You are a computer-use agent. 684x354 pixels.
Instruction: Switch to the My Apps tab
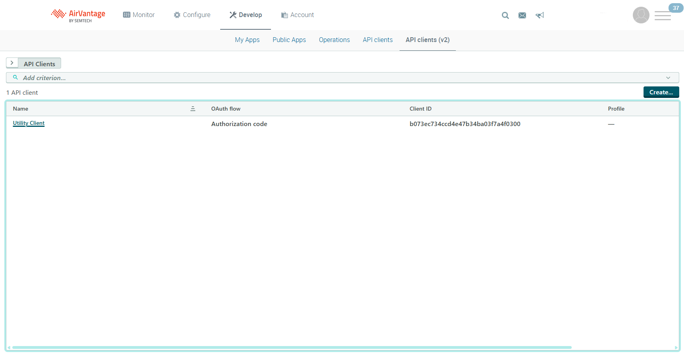click(x=247, y=40)
